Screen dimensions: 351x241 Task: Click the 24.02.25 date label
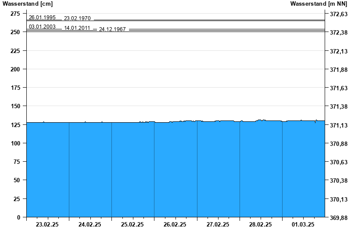pos(90,224)
